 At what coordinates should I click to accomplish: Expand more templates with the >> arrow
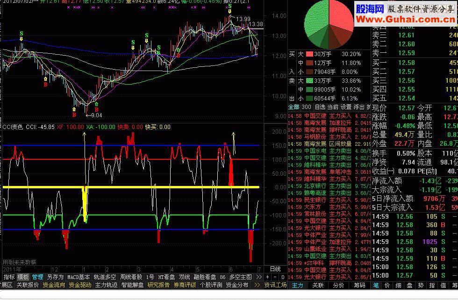pyautogui.click(x=259, y=277)
